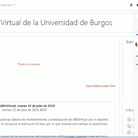Click the small course figure icon in side panel

[137, 45]
